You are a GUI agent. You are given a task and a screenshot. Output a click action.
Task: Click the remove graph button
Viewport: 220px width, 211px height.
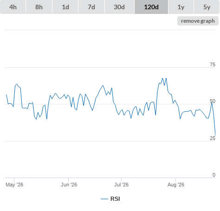click(x=198, y=21)
